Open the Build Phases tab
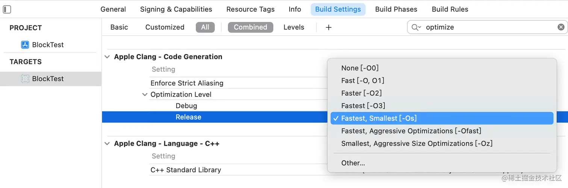Screen dimensions: 568x188 (x=396, y=9)
